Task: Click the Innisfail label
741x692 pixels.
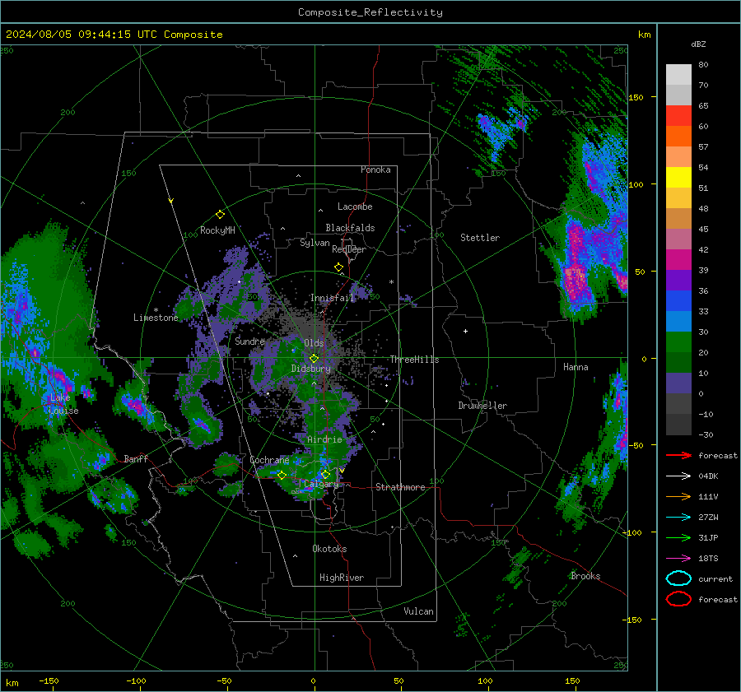Action: [x=332, y=298]
